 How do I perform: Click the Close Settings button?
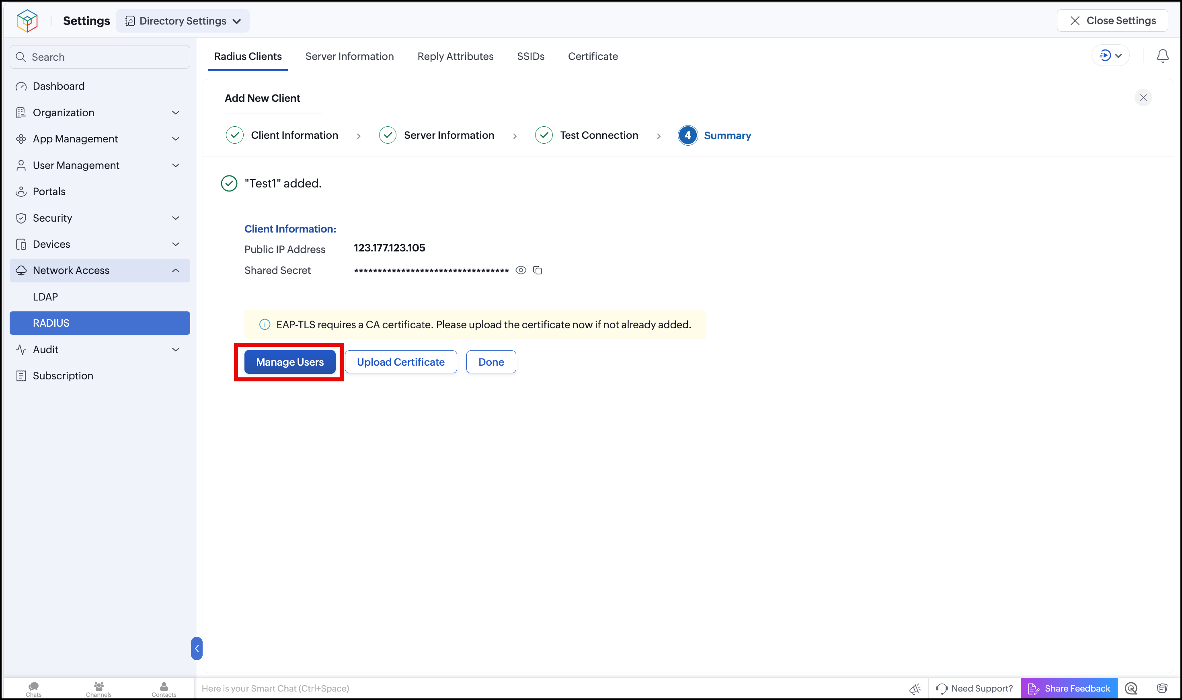click(x=1112, y=21)
